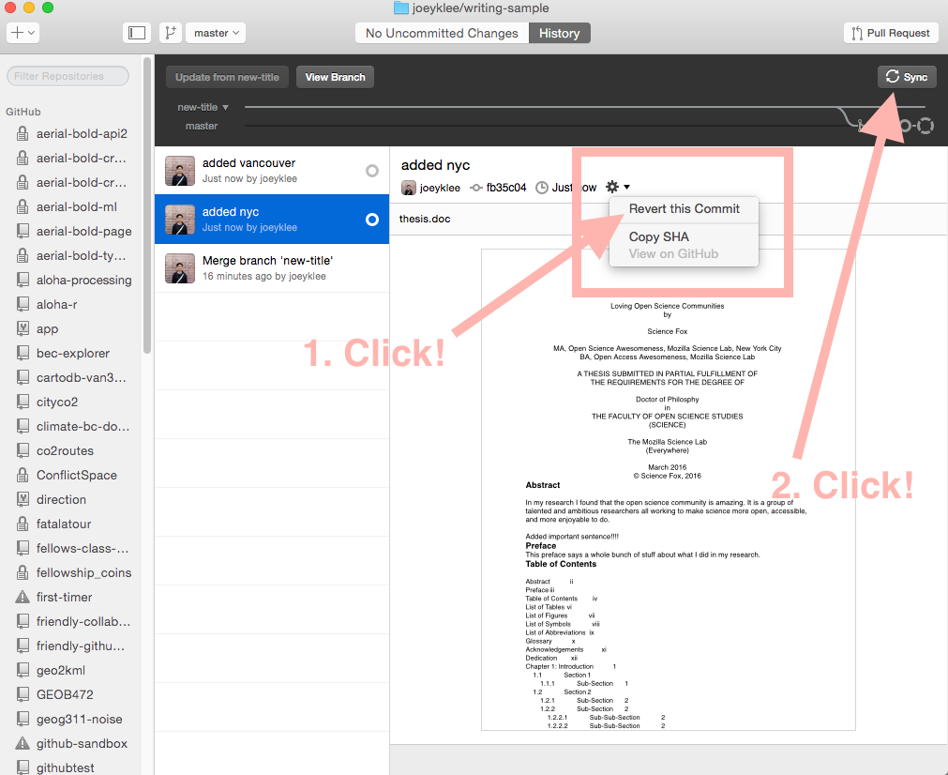Click the View Branch button
Screen dimensions: 948x775
coord(335,77)
